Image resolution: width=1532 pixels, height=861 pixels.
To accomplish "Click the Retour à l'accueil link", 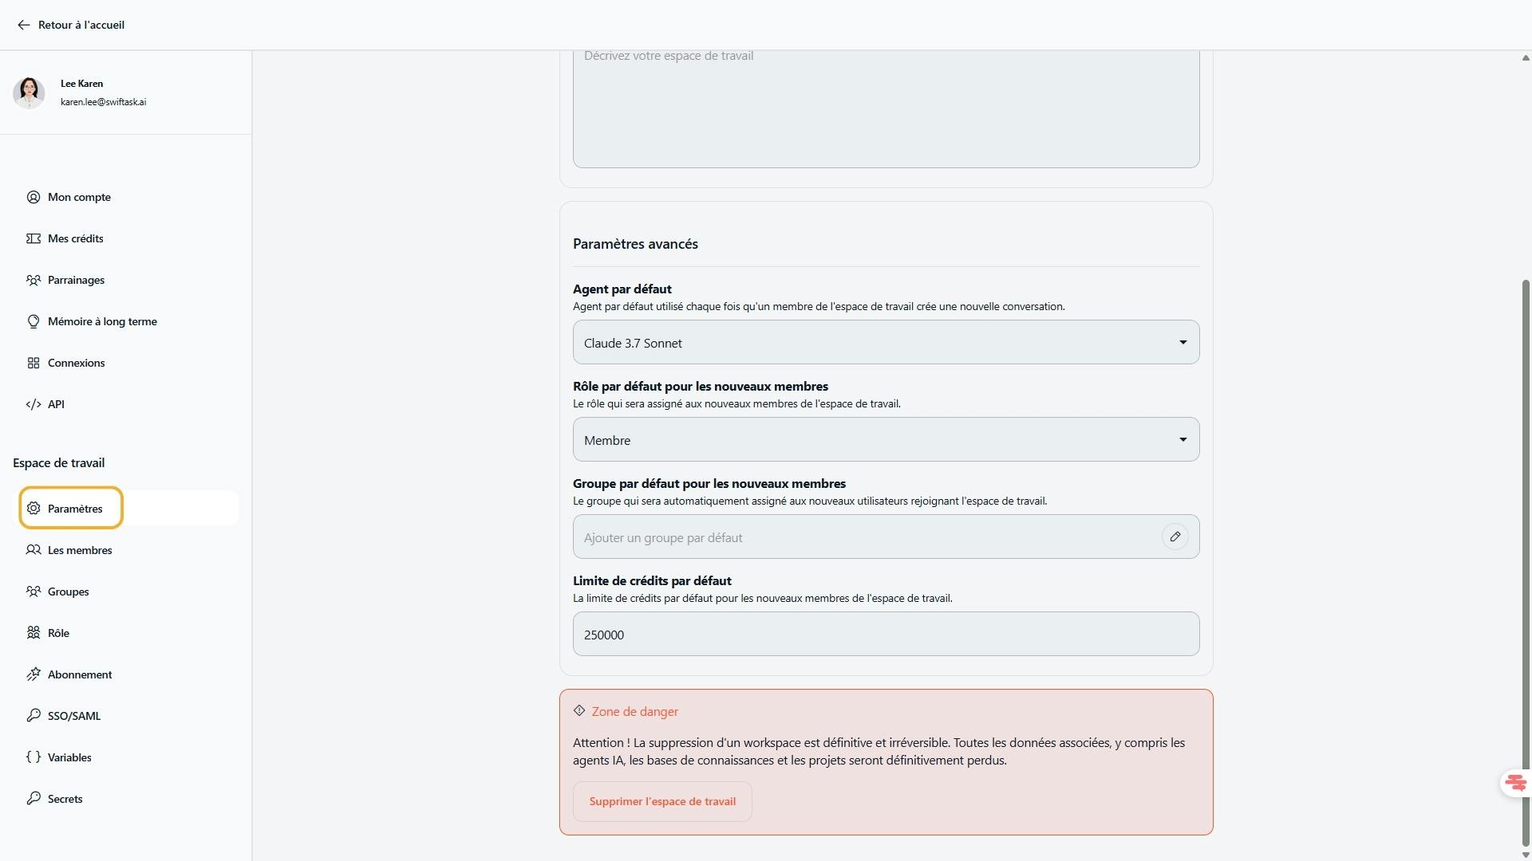I will [x=81, y=25].
